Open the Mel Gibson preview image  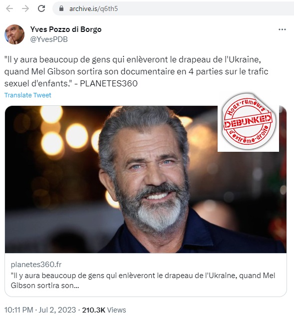coord(146,179)
